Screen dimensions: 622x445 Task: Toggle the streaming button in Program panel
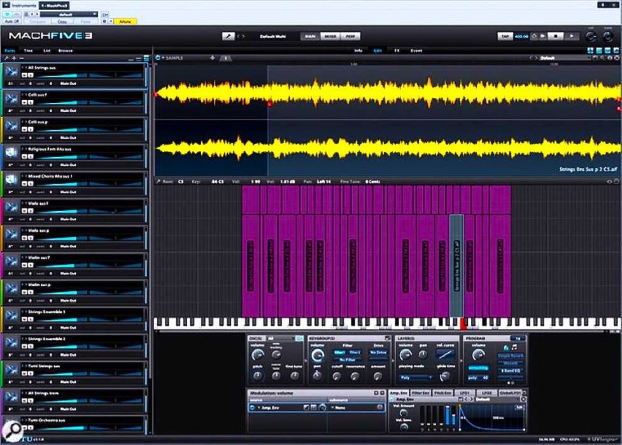click(478, 368)
